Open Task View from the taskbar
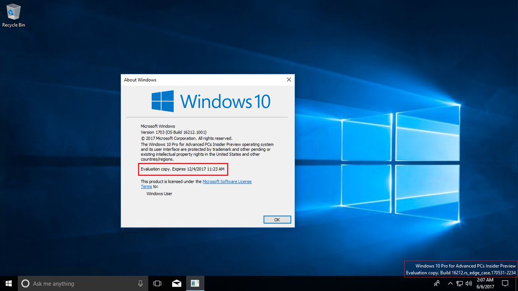Screen dimensions: 518x291 click(158, 283)
